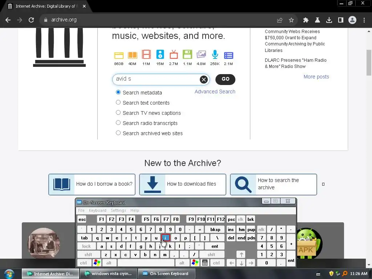Select Search archived web sites option
The height and width of the screenshot is (279, 372).
click(118, 133)
